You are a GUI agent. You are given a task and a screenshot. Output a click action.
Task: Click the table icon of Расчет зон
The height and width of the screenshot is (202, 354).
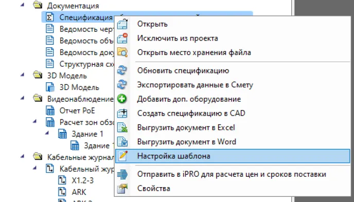pyautogui.click(x=50, y=122)
